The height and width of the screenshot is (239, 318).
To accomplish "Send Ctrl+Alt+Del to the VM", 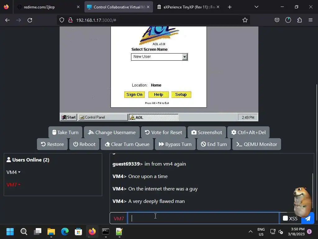I will pos(248,132).
